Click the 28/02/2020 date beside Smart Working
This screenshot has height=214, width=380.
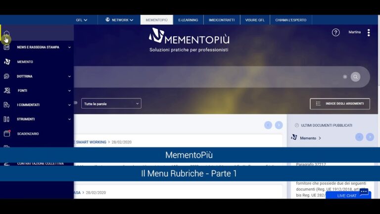click(121, 142)
